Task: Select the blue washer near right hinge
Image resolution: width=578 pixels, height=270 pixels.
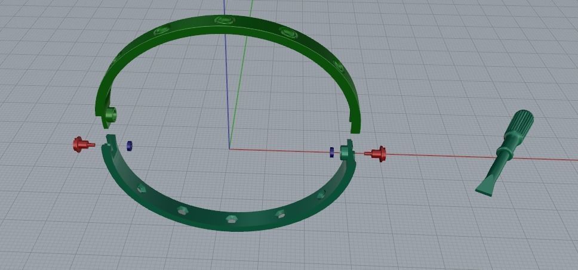Action: coord(332,153)
